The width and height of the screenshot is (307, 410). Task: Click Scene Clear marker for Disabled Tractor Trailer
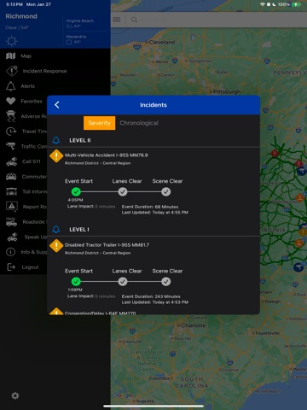[166, 282]
